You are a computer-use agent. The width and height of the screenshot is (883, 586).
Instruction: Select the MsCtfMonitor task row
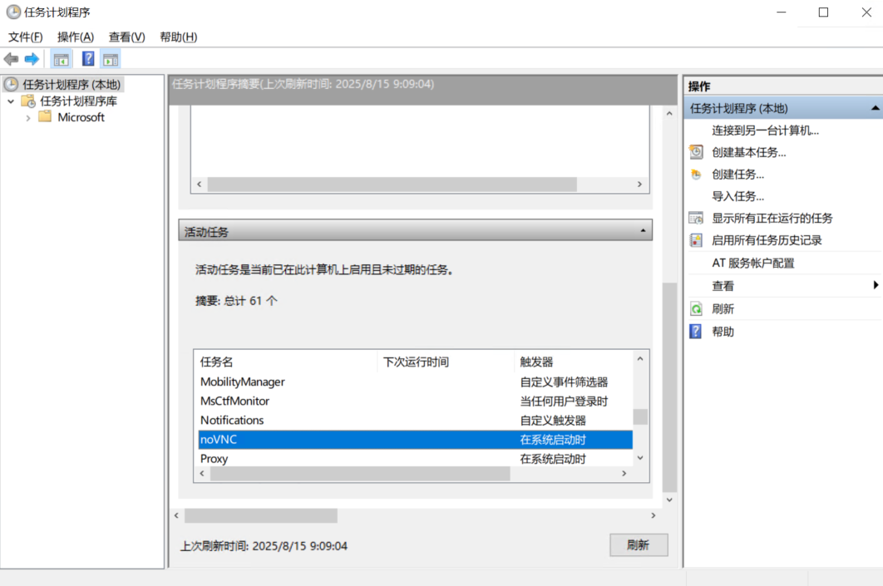point(416,401)
